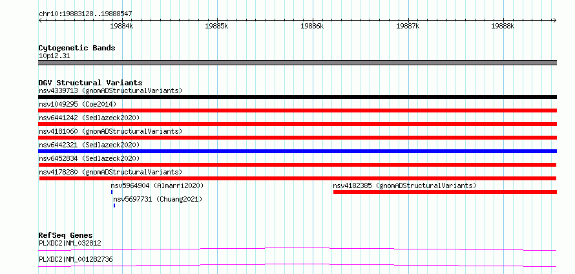Click the 19884k ruler tick label
Viewport: 575px width, 274px height.
point(121,26)
